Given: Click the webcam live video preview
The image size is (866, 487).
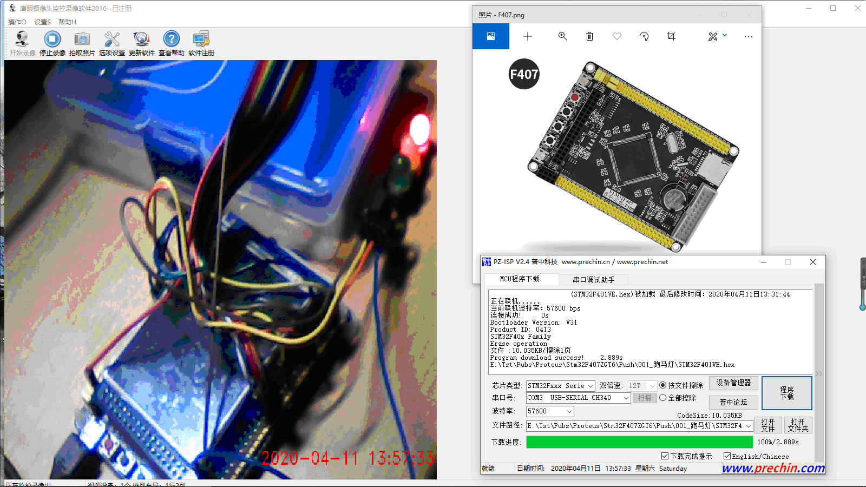Looking at the screenshot, I should tap(220, 269).
